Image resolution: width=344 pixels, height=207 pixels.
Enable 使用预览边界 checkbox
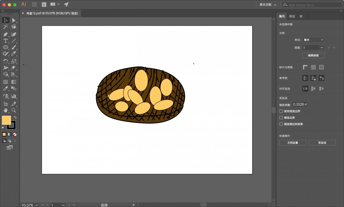click(x=281, y=111)
